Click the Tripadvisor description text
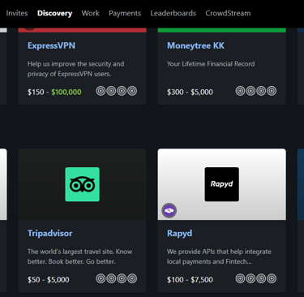This screenshot has width=304, height=297. pyautogui.click(x=80, y=256)
